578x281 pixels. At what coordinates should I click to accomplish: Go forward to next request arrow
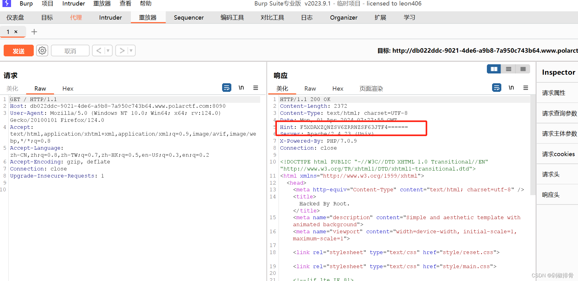[x=122, y=51]
